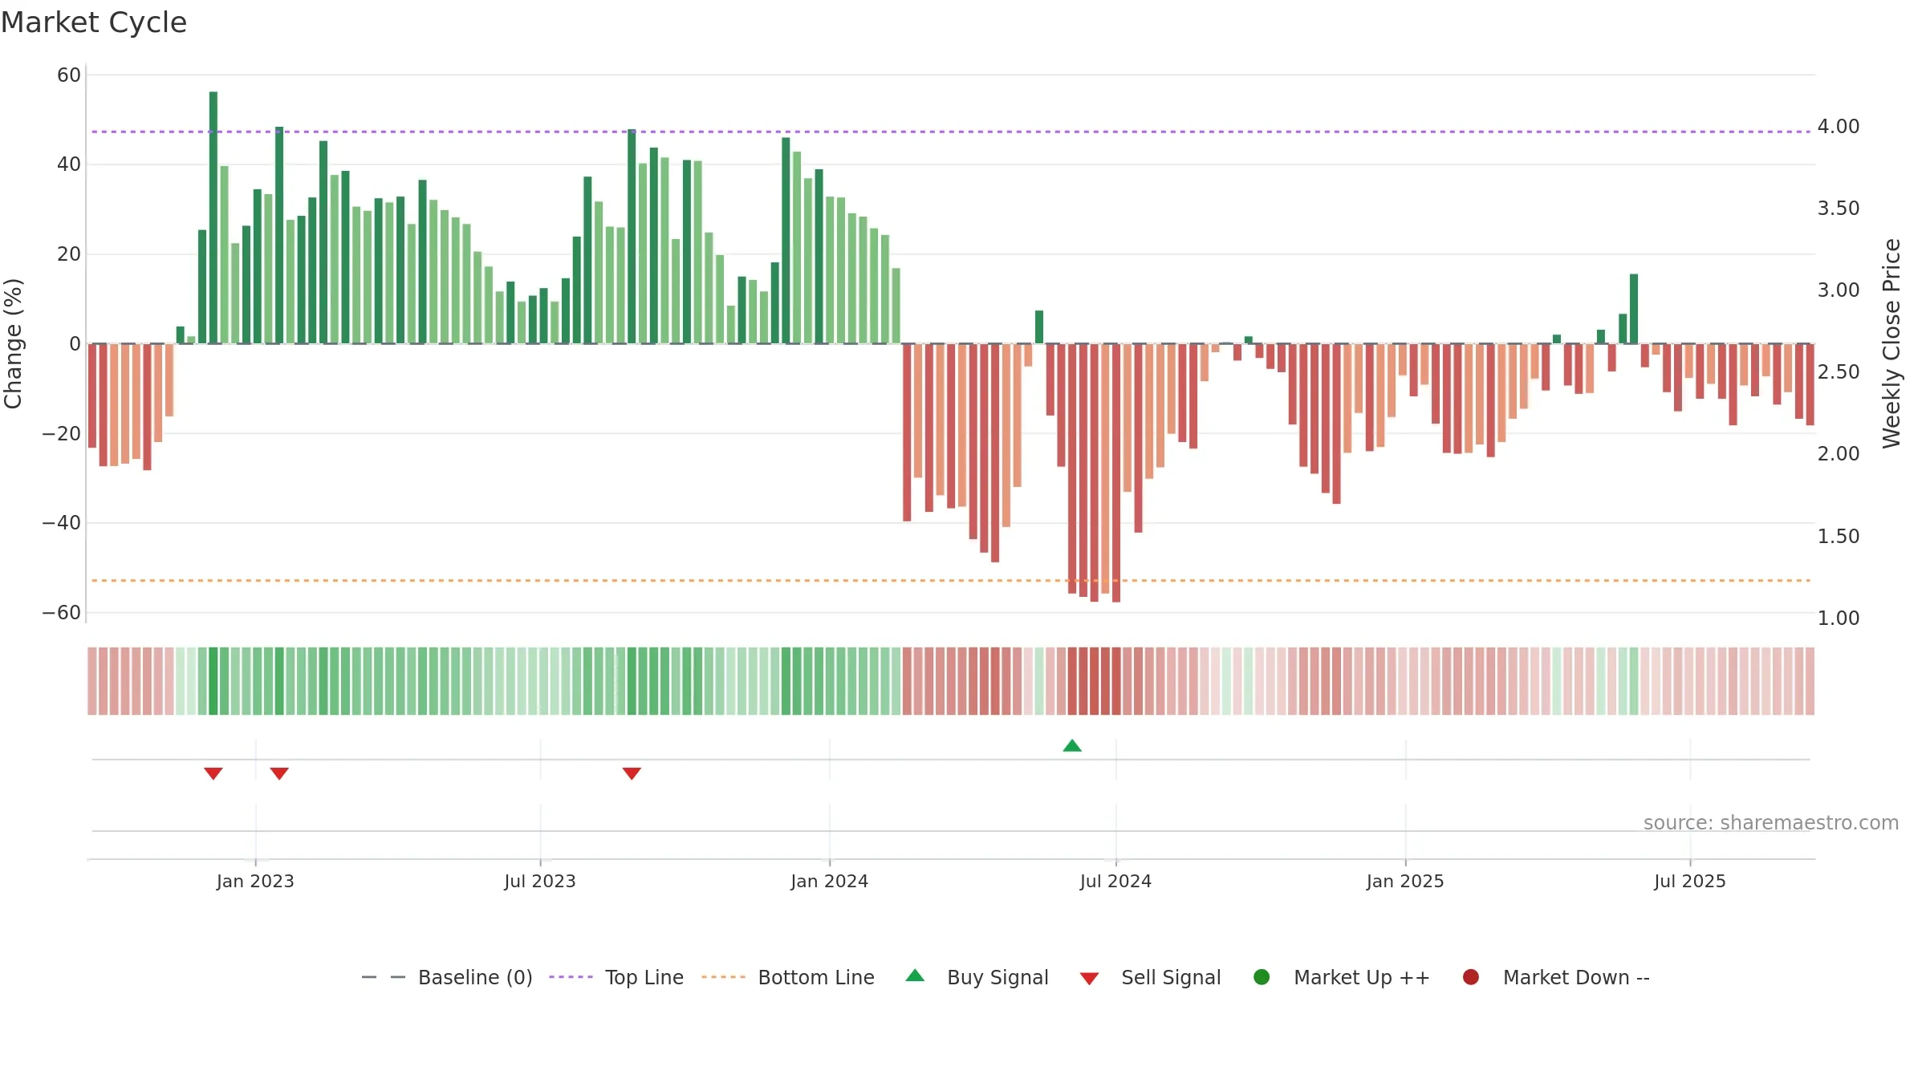Toggle the Baseline (0) legend entry
The image size is (1926, 1083).
click(x=447, y=977)
